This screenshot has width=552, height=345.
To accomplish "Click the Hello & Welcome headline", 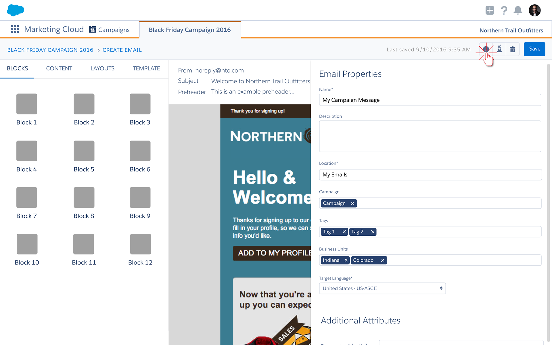I will point(272,187).
